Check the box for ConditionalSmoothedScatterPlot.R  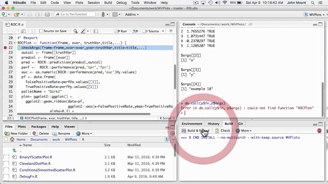[6, 170]
